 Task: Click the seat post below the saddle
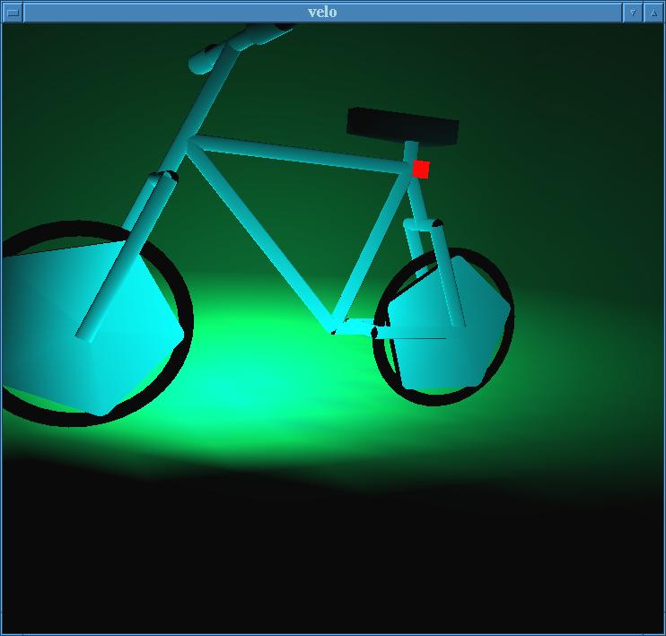[x=410, y=149]
